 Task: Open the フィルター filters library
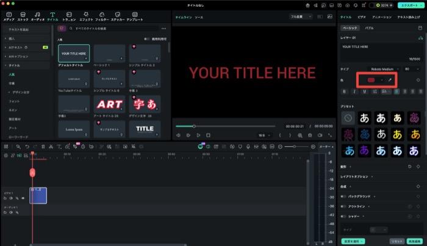pos(102,16)
